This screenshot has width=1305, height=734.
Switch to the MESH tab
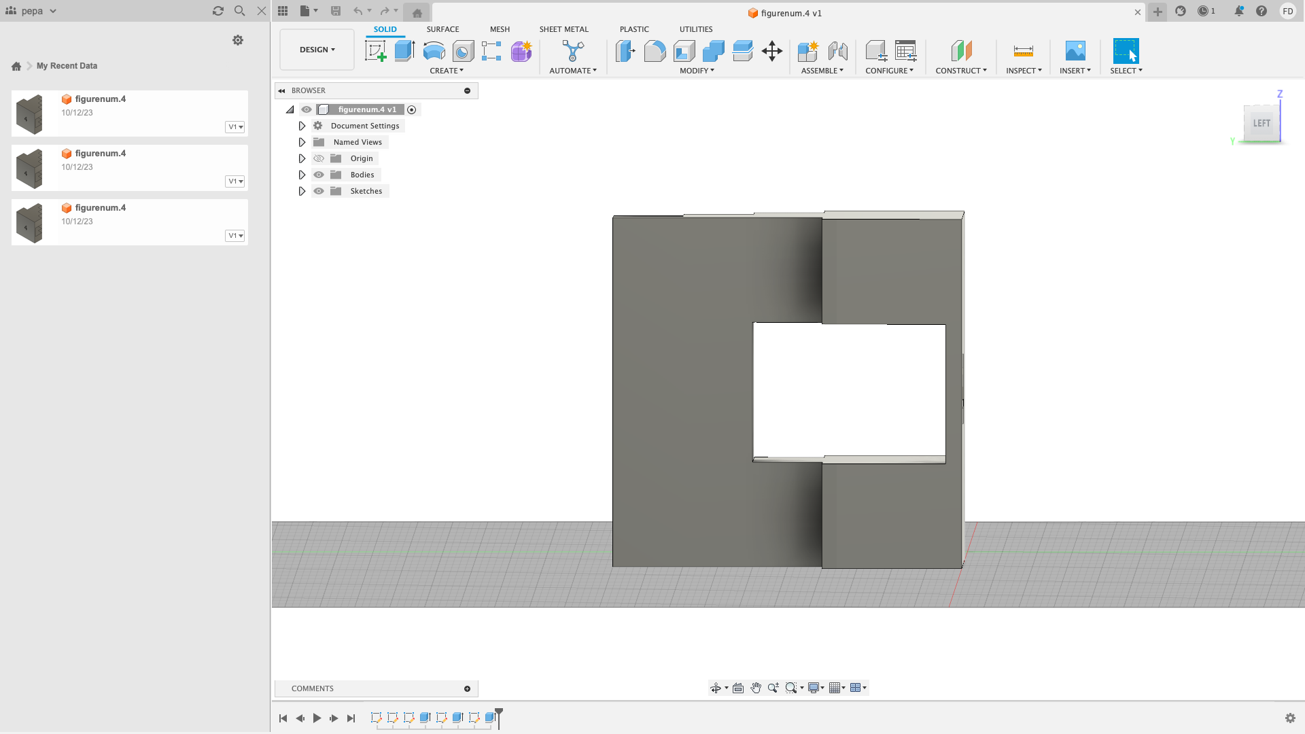(x=500, y=29)
